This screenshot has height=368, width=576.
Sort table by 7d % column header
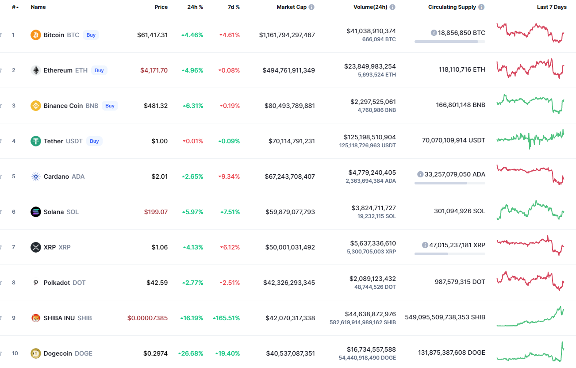click(233, 7)
